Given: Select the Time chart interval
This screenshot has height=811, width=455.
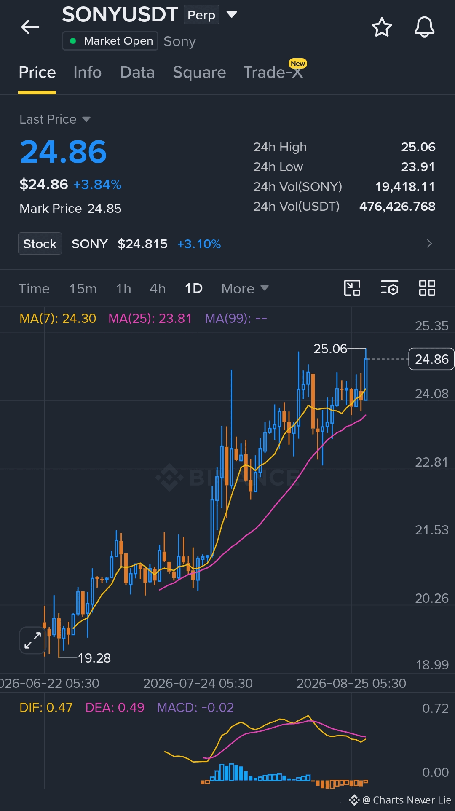Looking at the screenshot, I should pos(34,289).
